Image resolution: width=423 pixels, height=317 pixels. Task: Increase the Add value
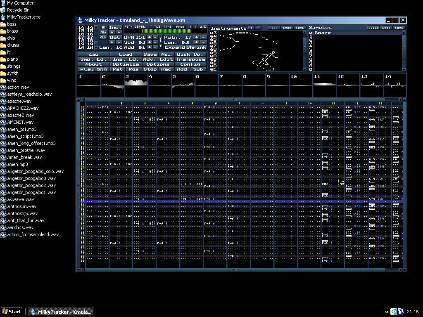pyautogui.click(x=149, y=47)
